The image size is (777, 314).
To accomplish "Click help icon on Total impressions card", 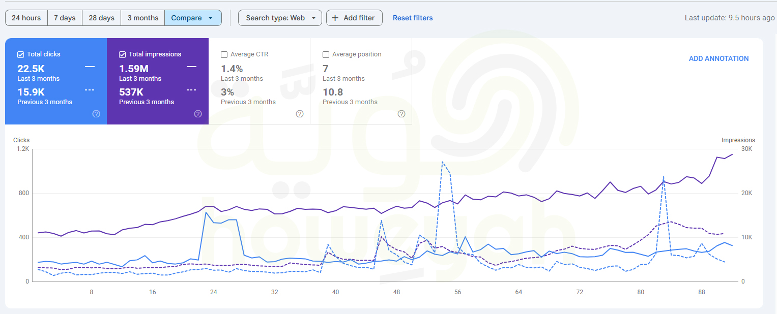I will 198,114.
